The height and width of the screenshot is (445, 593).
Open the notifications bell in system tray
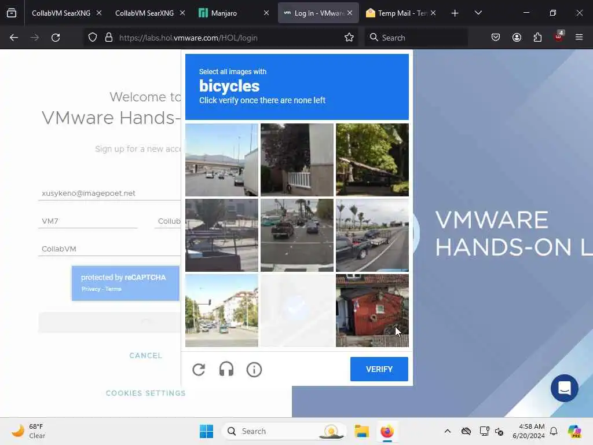[554, 431]
